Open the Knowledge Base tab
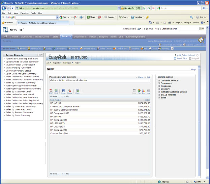 (136, 36)
